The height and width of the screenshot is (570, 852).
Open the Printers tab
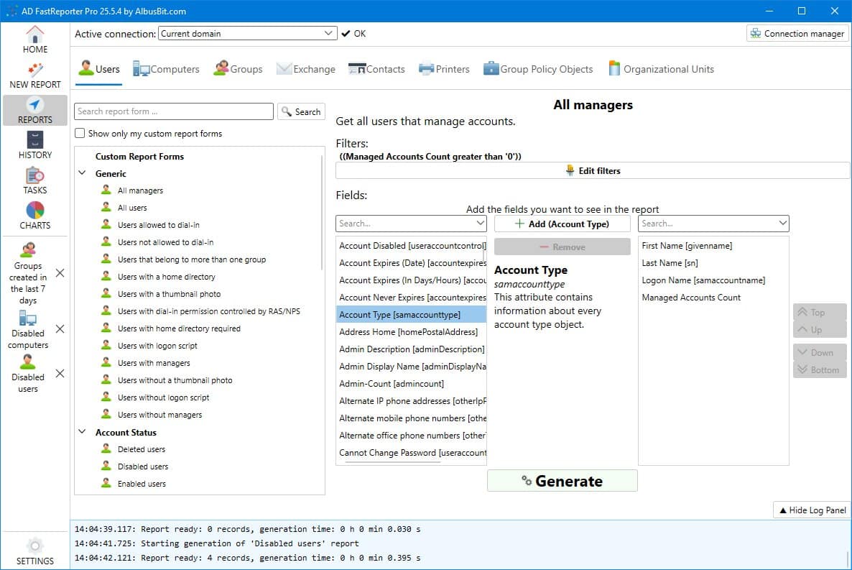444,69
